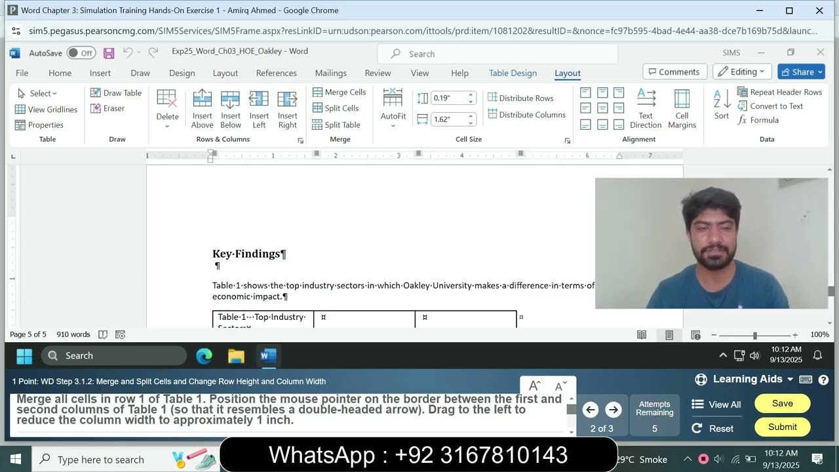Image resolution: width=839 pixels, height=472 pixels.
Task: Click the yellow Save button
Action: click(783, 403)
